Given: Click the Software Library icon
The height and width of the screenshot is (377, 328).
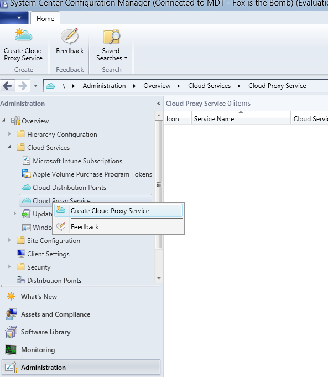Looking at the screenshot, I should tap(11, 332).
